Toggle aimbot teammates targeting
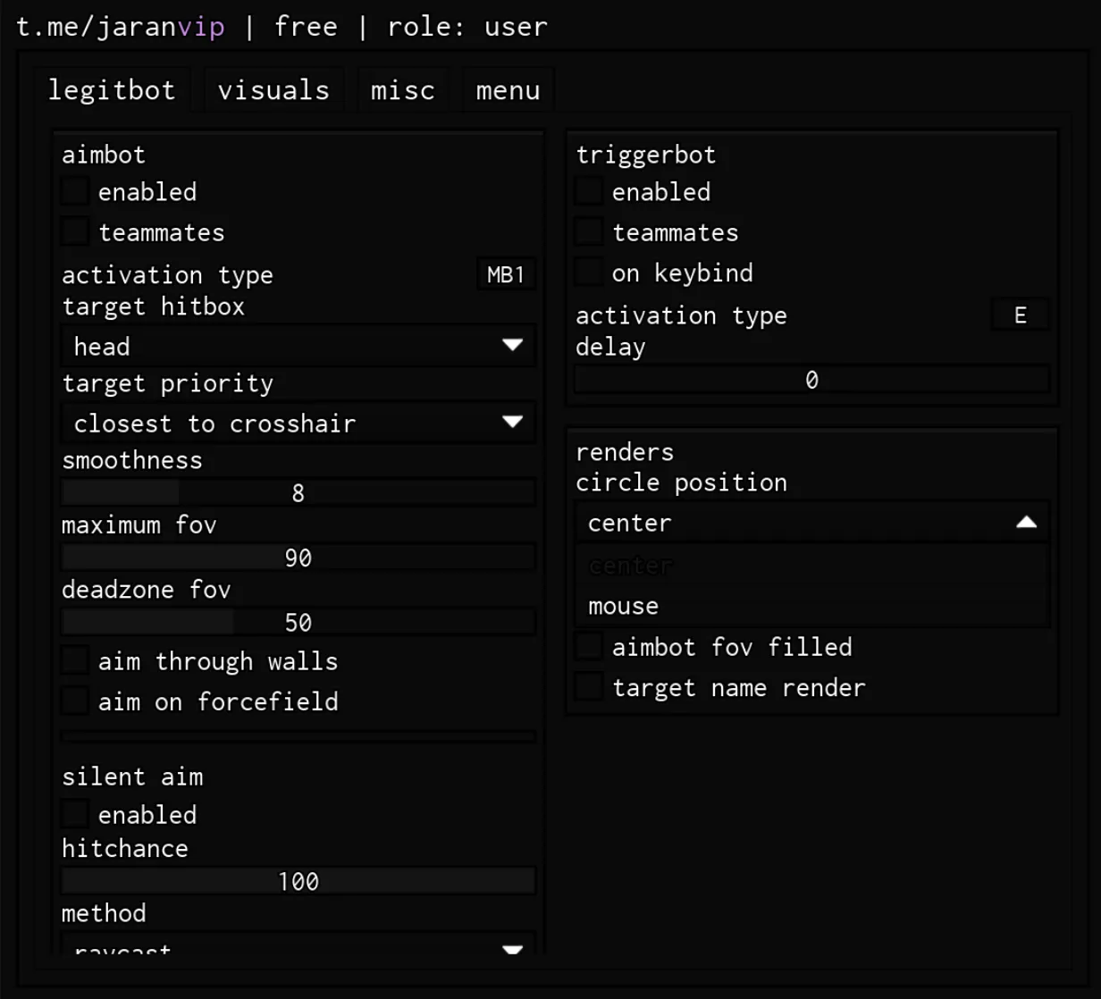The height and width of the screenshot is (999, 1101). coord(74,231)
